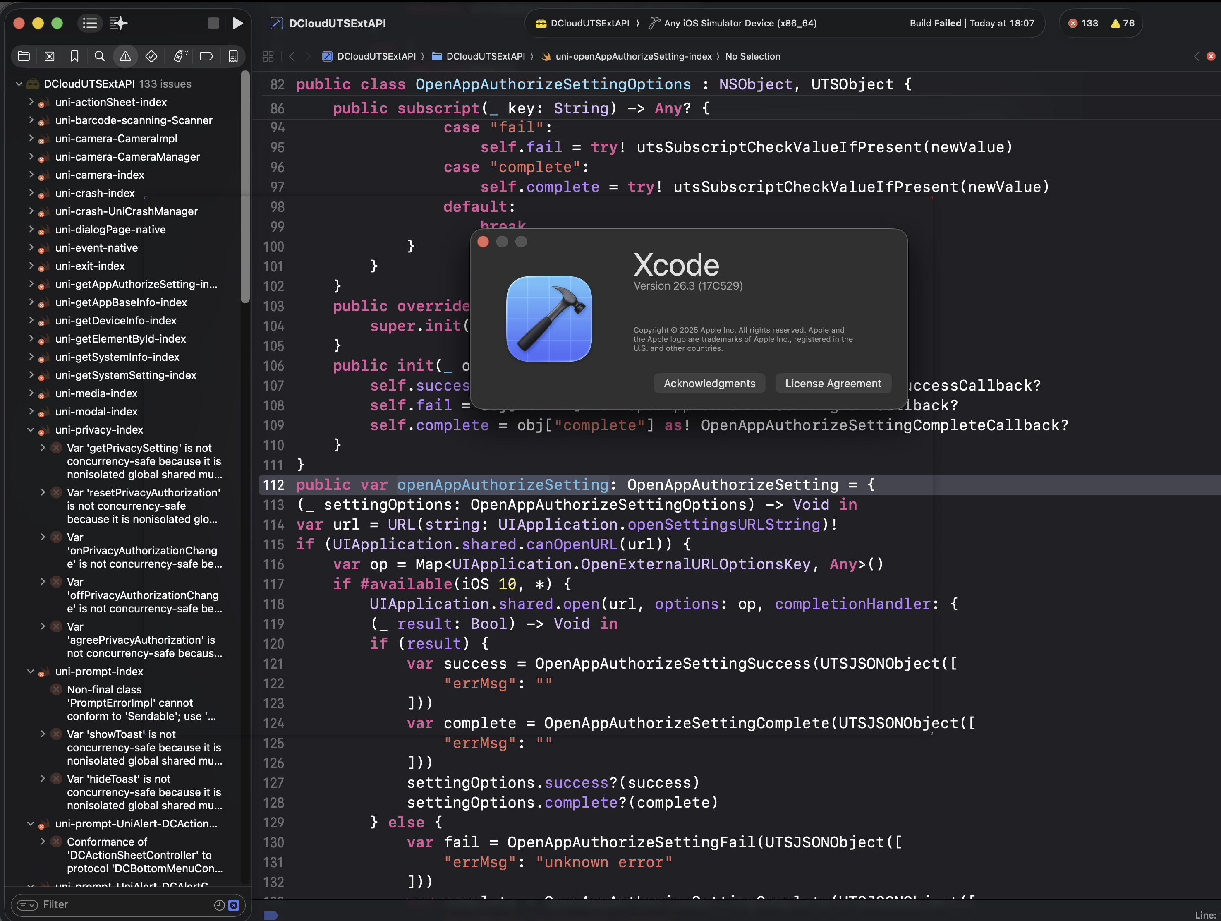Select the uni-dialogPage-native issue group
This screenshot has height=921, width=1221.
[110, 230]
